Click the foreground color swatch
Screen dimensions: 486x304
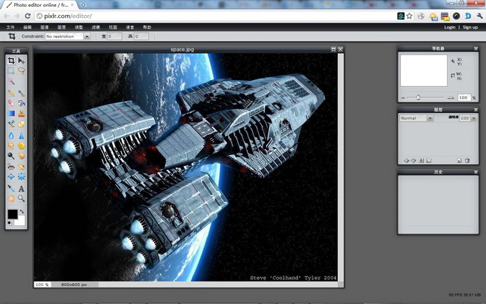tap(13, 215)
